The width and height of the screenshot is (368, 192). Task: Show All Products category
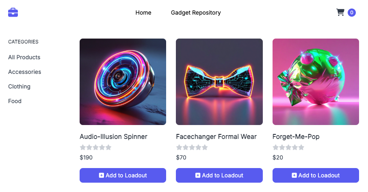point(24,57)
